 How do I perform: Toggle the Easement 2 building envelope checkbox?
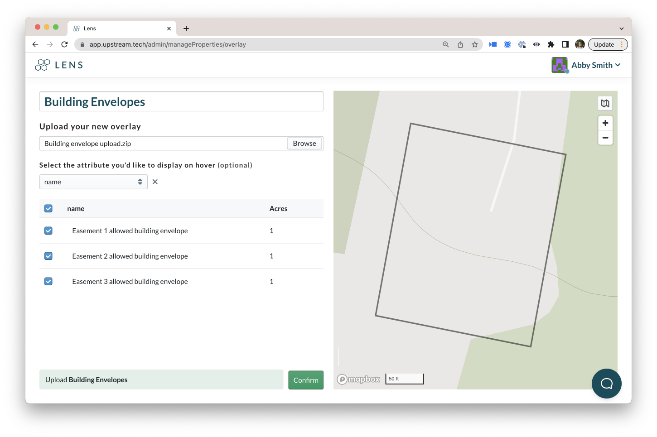coord(48,256)
